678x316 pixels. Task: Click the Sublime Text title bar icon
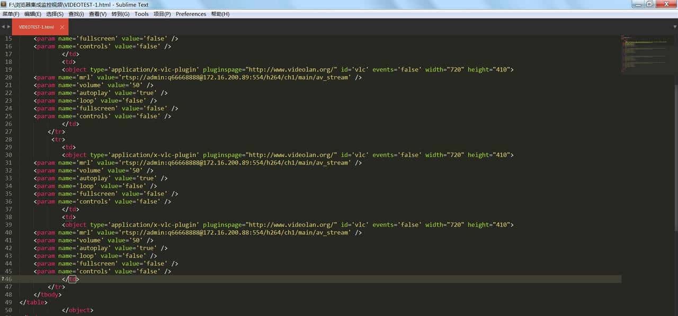(4, 4)
